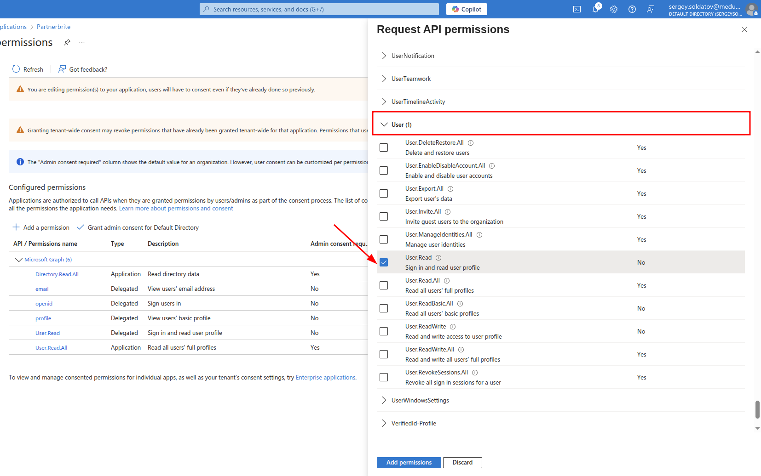The width and height of the screenshot is (761, 476).
Task: Open Got feedback? link
Action: coord(83,69)
